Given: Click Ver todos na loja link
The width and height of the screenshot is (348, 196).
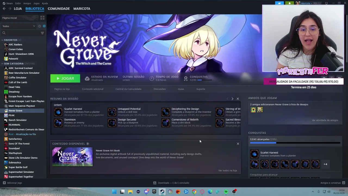Looking at the screenshot, I should click(228, 171).
